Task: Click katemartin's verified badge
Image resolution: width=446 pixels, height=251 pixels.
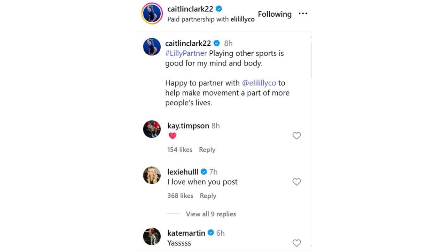Action: tap(210, 233)
